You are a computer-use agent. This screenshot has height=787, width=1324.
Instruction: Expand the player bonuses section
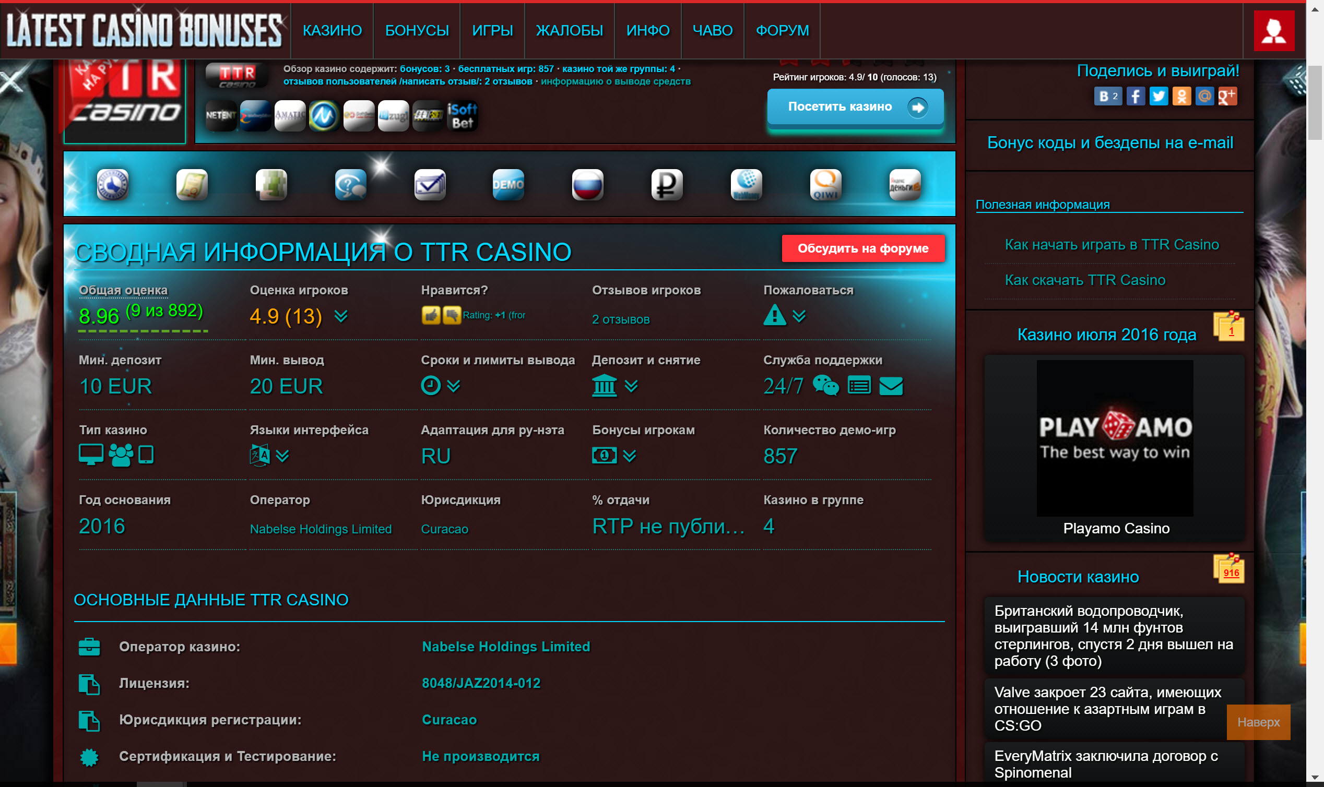click(629, 456)
